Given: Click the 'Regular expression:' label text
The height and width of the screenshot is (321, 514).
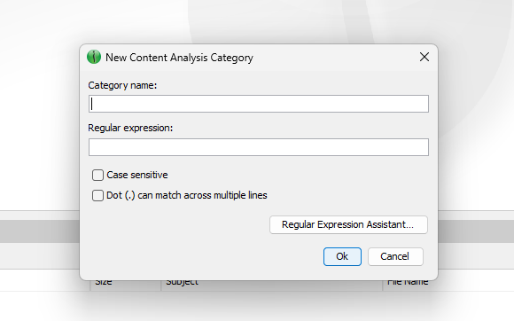Looking at the screenshot, I should click(x=130, y=128).
